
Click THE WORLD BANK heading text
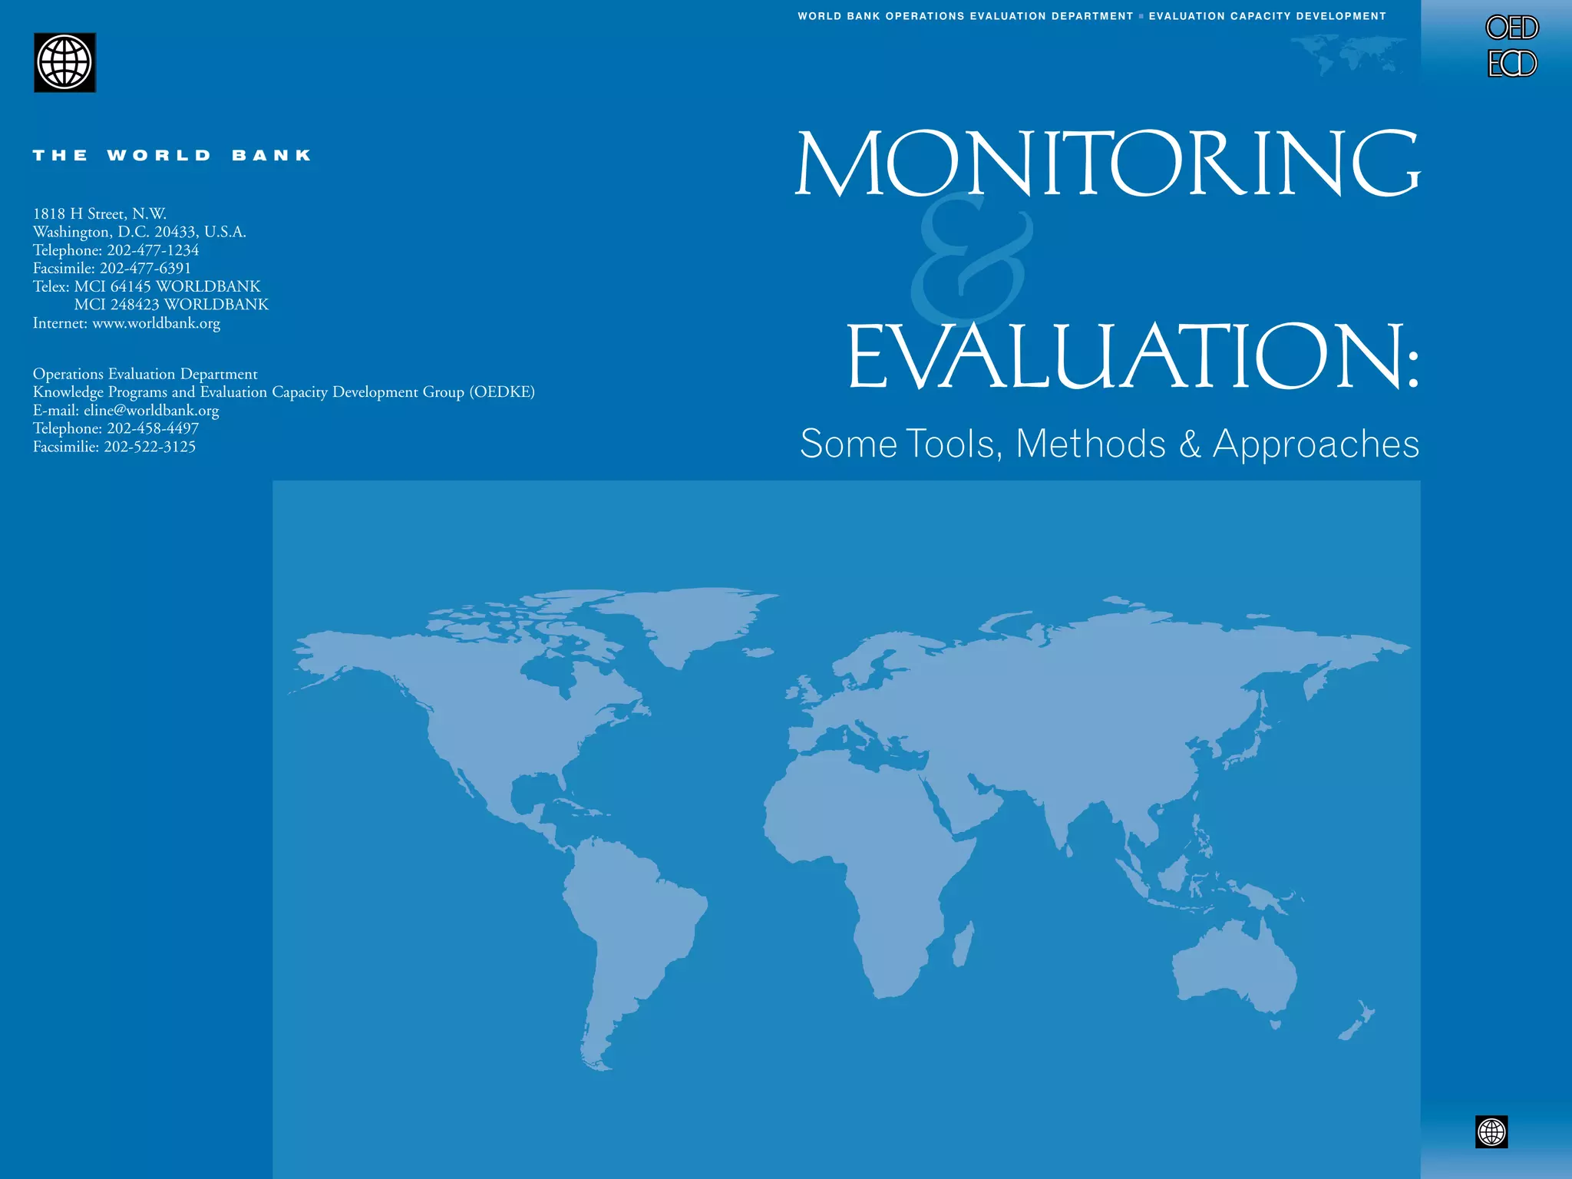click(172, 156)
